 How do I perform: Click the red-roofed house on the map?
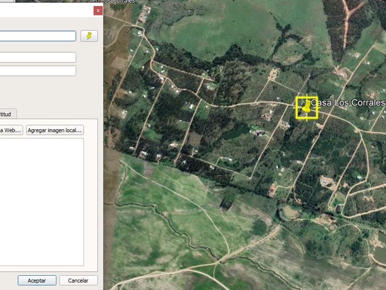click(x=272, y=188)
